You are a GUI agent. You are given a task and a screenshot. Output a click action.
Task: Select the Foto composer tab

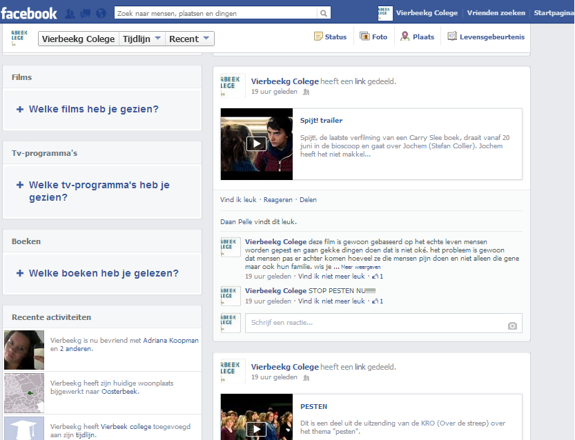click(373, 37)
